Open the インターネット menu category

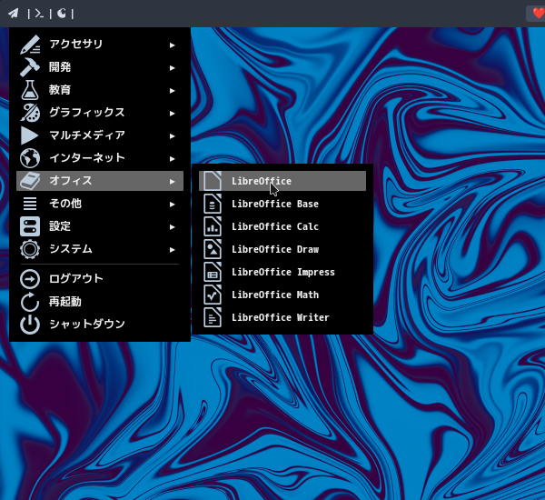point(100,158)
